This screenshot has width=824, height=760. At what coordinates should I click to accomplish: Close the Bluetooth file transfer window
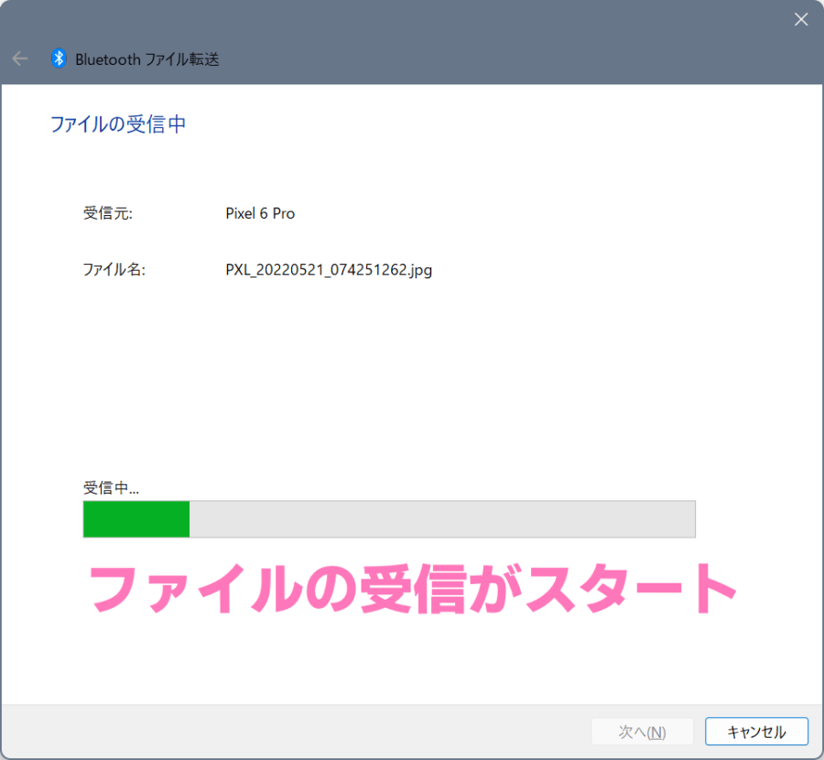800,18
